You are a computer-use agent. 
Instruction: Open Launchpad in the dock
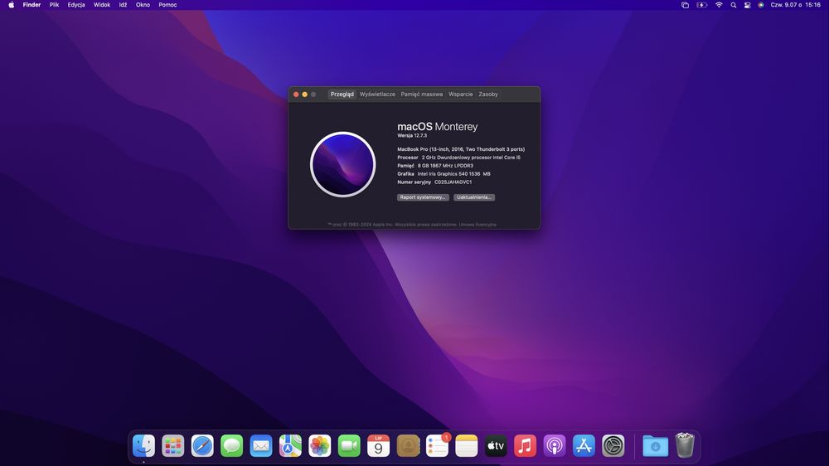[173, 446]
